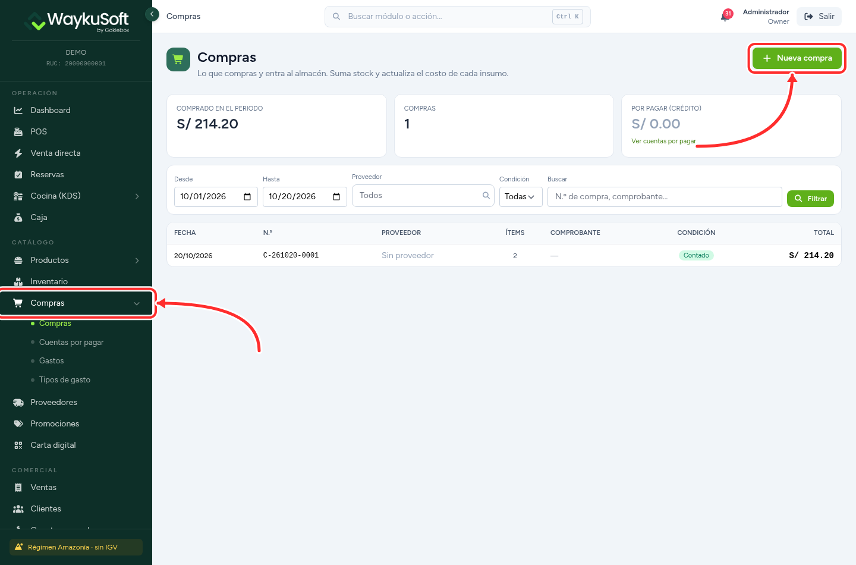Screen dimensions: 856x565
Task: Click the Proveedores truck icon
Action: 18,403
